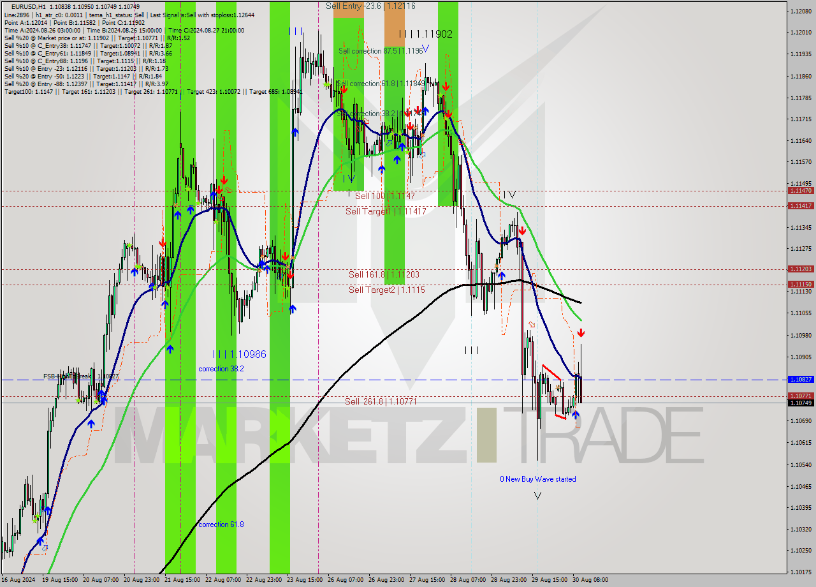Click the 'I I I 1.11902' wave label
816x587 pixels.
click(x=425, y=34)
